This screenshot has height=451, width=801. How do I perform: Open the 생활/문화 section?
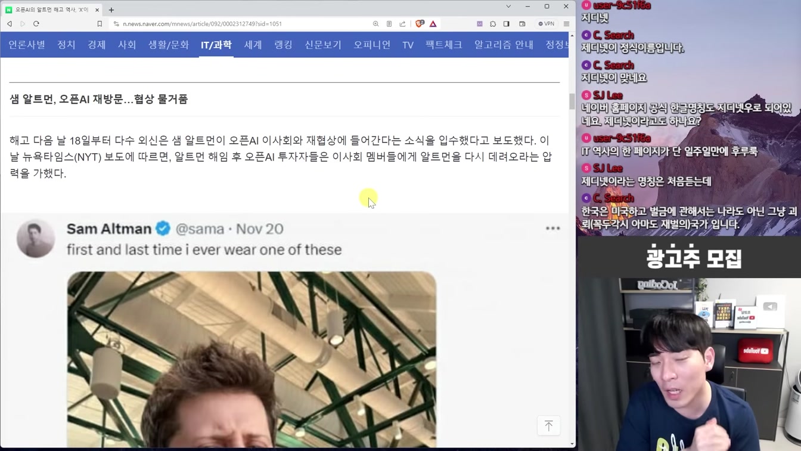[x=169, y=45]
